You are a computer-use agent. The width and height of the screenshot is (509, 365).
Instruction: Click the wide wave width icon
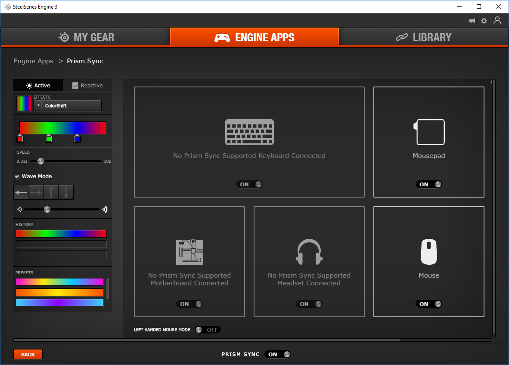click(105, 210)
